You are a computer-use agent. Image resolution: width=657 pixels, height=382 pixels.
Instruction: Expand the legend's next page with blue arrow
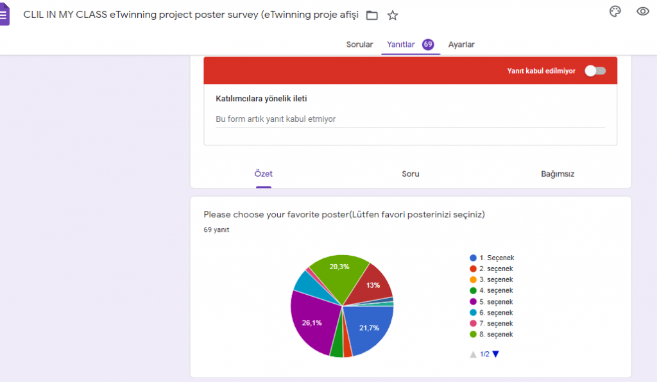point(495,353)
